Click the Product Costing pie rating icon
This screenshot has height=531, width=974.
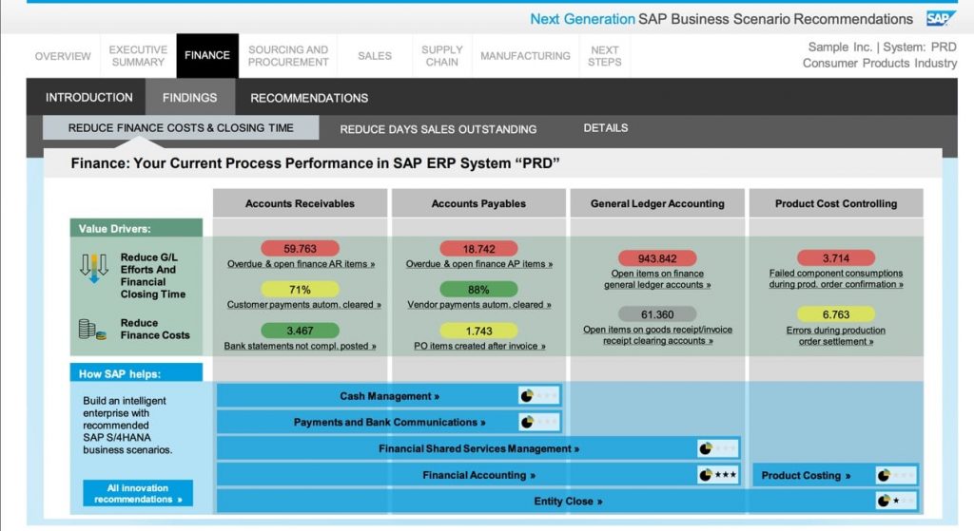[x=896, y=476]
